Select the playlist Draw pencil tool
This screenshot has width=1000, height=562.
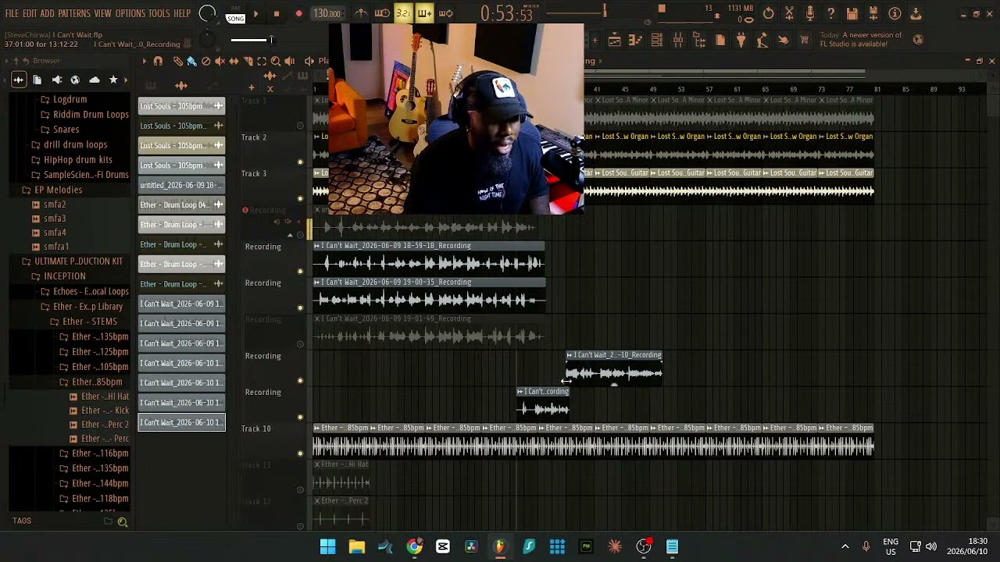(178, 61)
